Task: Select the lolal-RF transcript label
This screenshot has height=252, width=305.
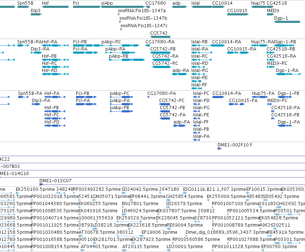Action: 199,85
